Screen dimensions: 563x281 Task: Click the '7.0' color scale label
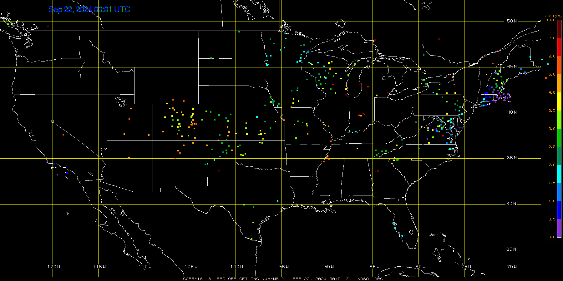(x=552, y=38)
